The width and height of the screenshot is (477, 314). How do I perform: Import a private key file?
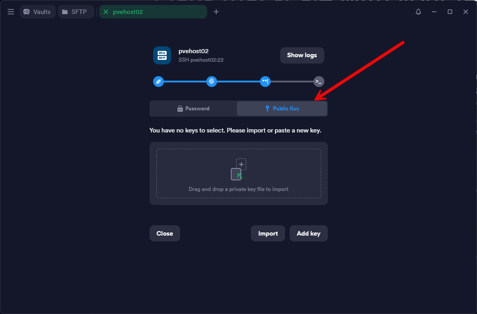pyautogui.click(x=268, y=233)
